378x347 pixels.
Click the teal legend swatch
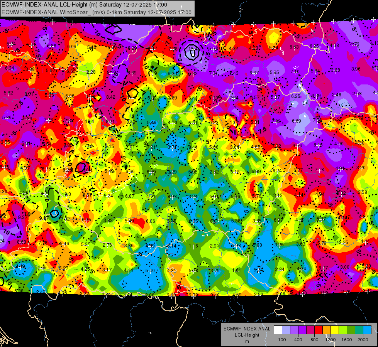pyautogui.click(x=359, y=330)
